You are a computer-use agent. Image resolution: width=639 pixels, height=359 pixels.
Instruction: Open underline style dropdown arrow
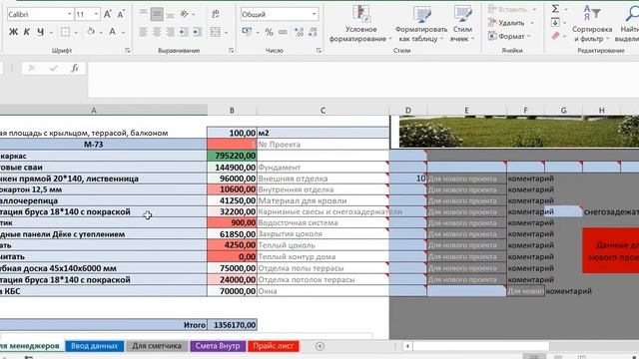point(51,32)
